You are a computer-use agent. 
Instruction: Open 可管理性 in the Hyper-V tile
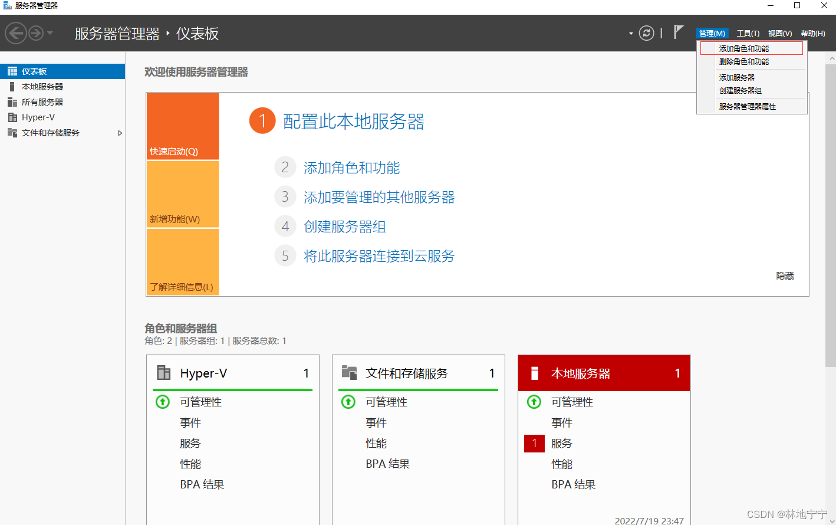[201, 402]
